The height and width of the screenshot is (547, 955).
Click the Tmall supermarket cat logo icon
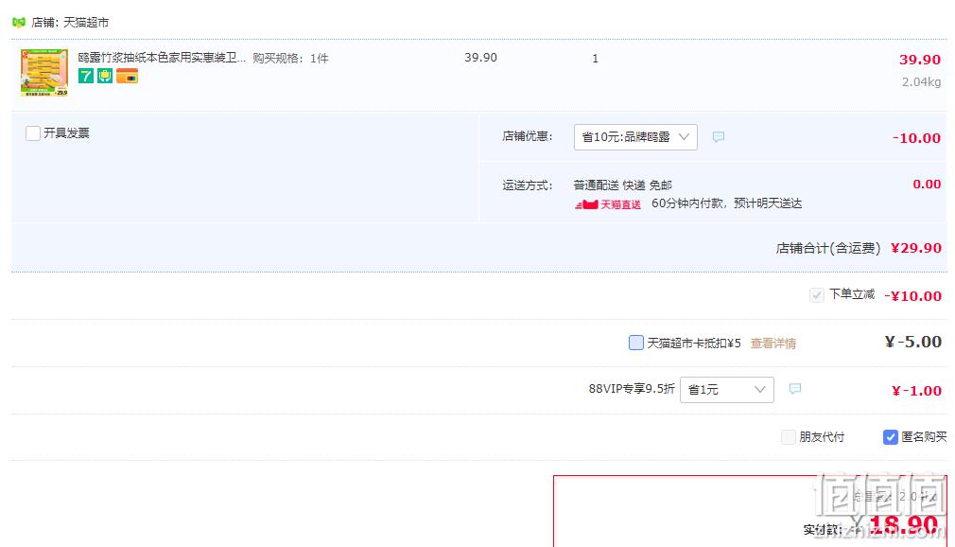(19, 23)
